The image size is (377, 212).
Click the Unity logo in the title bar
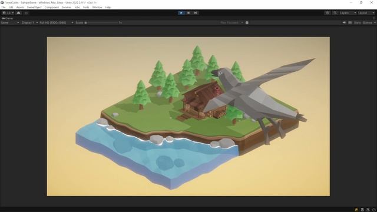[x=2, y=2]
